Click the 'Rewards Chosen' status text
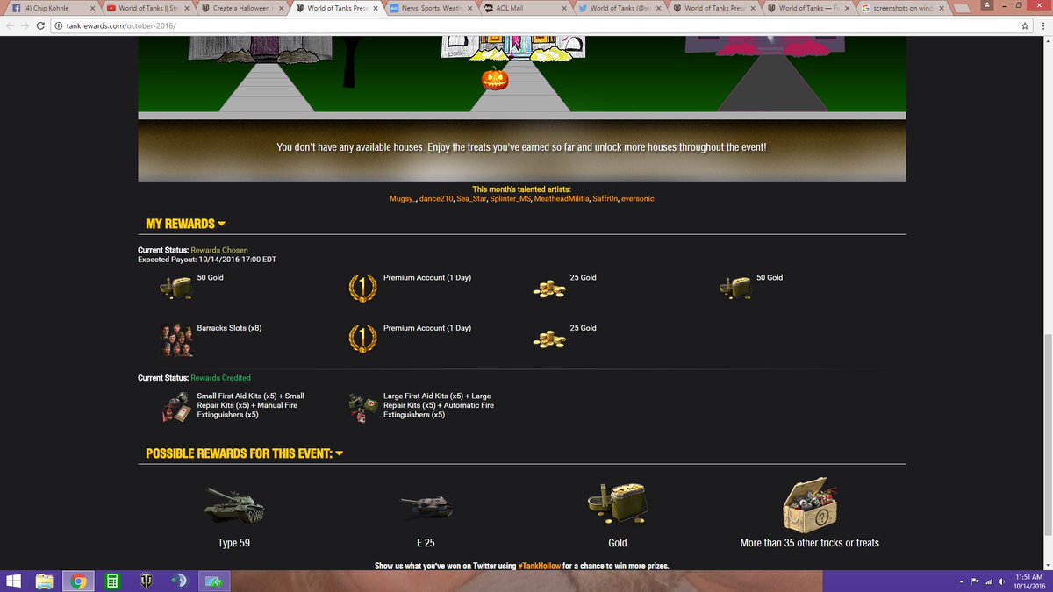The height and width of the screenshot is (592, 1053). coord(220,250)
